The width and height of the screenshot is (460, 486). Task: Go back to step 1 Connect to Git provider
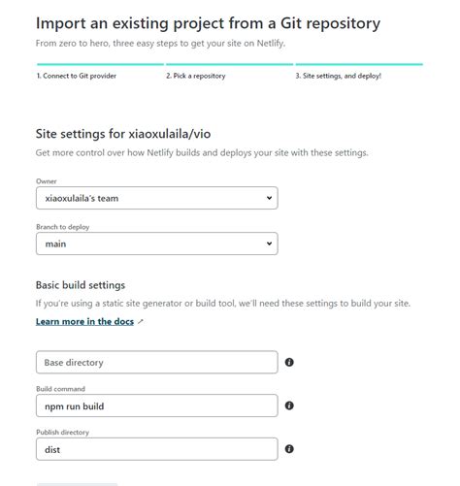coord(77,76)
